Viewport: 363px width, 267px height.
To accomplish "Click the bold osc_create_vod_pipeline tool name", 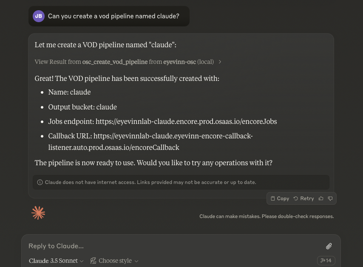I will [115, 61].
